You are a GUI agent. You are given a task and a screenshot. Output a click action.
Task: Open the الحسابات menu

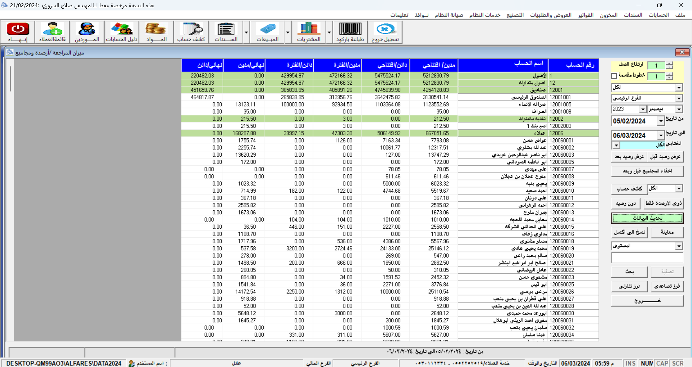tap(659, 15)
